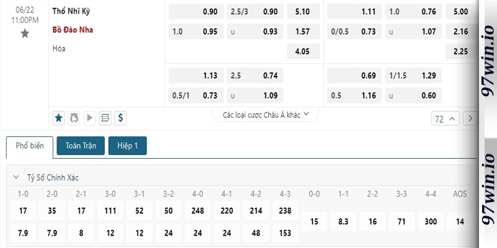This screenshot has height=248, width=497.
Task: Collapse the Tỷ Số Chính Xác section
Action: point(16,177)
